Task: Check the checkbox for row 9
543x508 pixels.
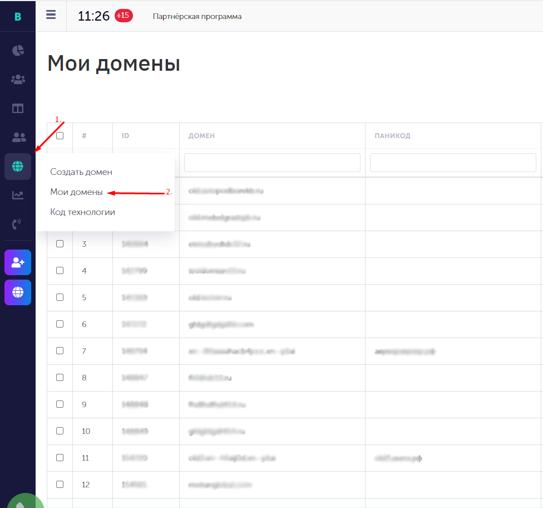Action: 60,404
